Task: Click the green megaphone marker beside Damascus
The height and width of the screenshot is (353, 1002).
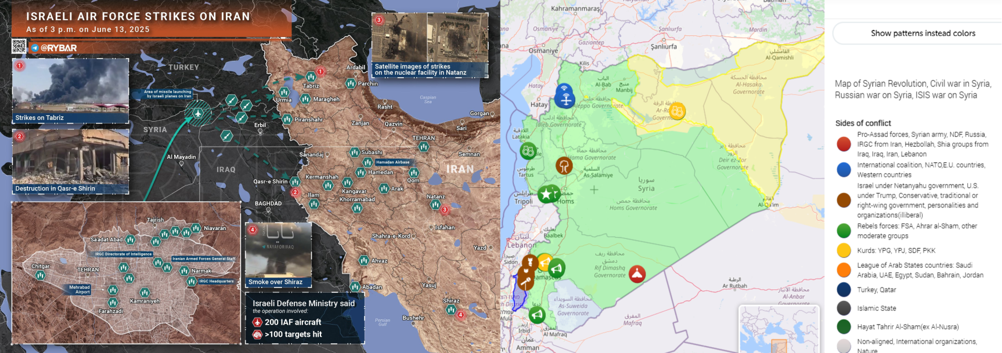Action: click(556, 268)
